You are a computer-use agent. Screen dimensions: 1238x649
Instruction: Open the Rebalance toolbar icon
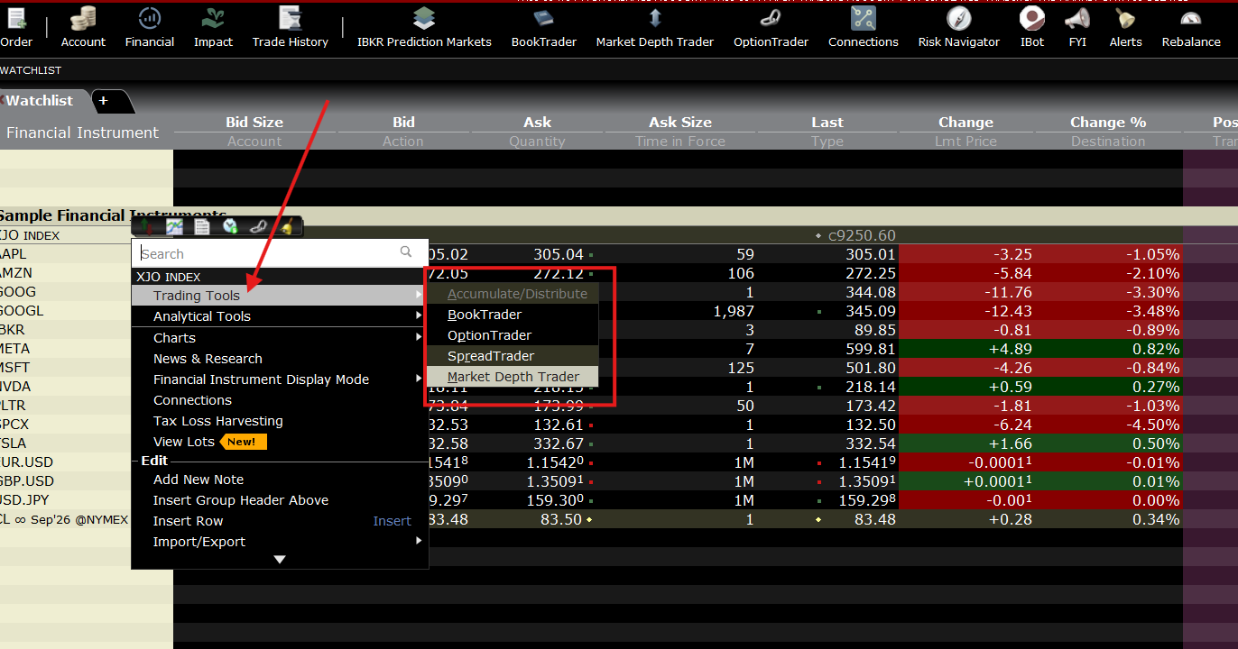pyautogui.click(x=1191, y=27)
